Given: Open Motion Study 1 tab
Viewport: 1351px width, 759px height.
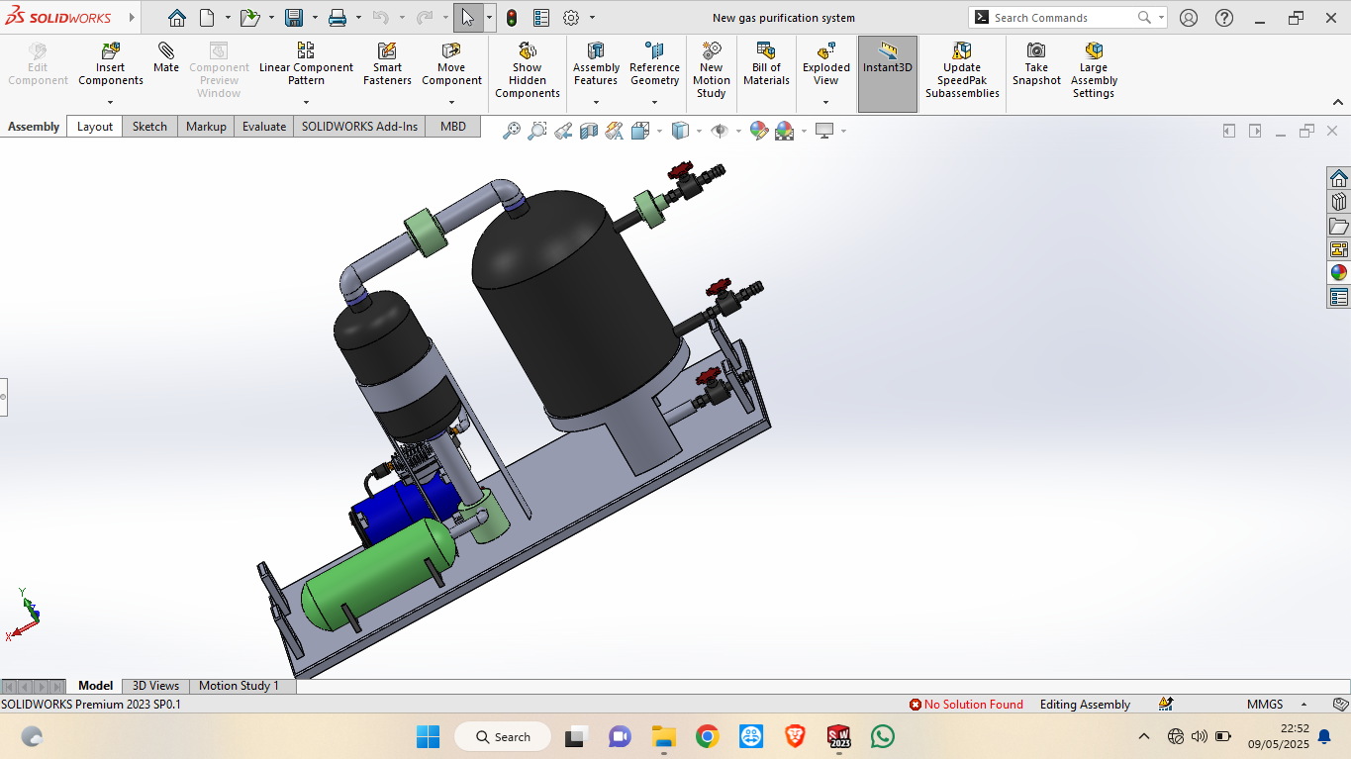Looking at the screenshot, I should [239, 686].
